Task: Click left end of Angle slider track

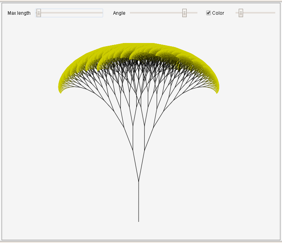Action: pos(131,13)
